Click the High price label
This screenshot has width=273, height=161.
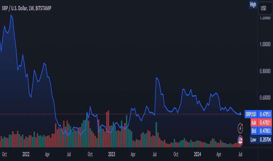(253, 4)
